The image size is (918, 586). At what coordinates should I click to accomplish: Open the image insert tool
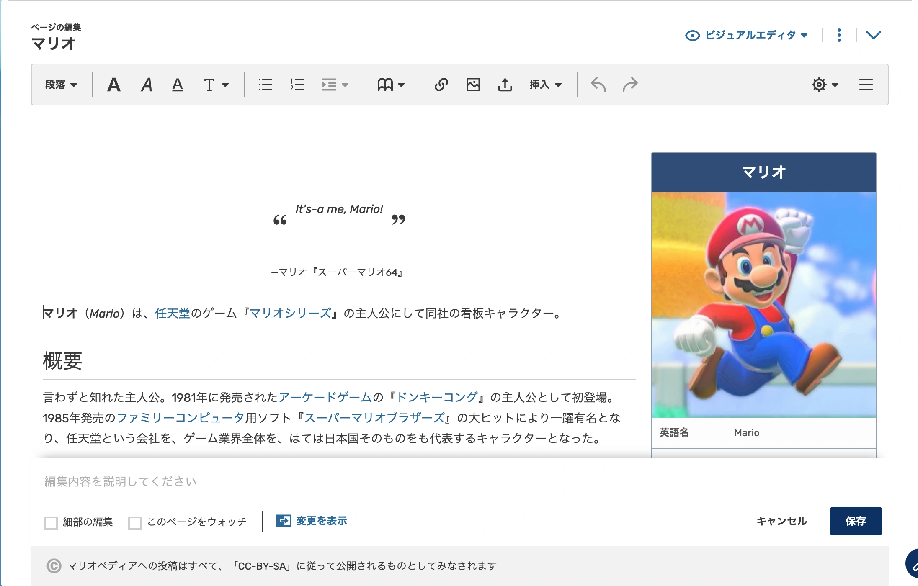[x=473, y=85]
